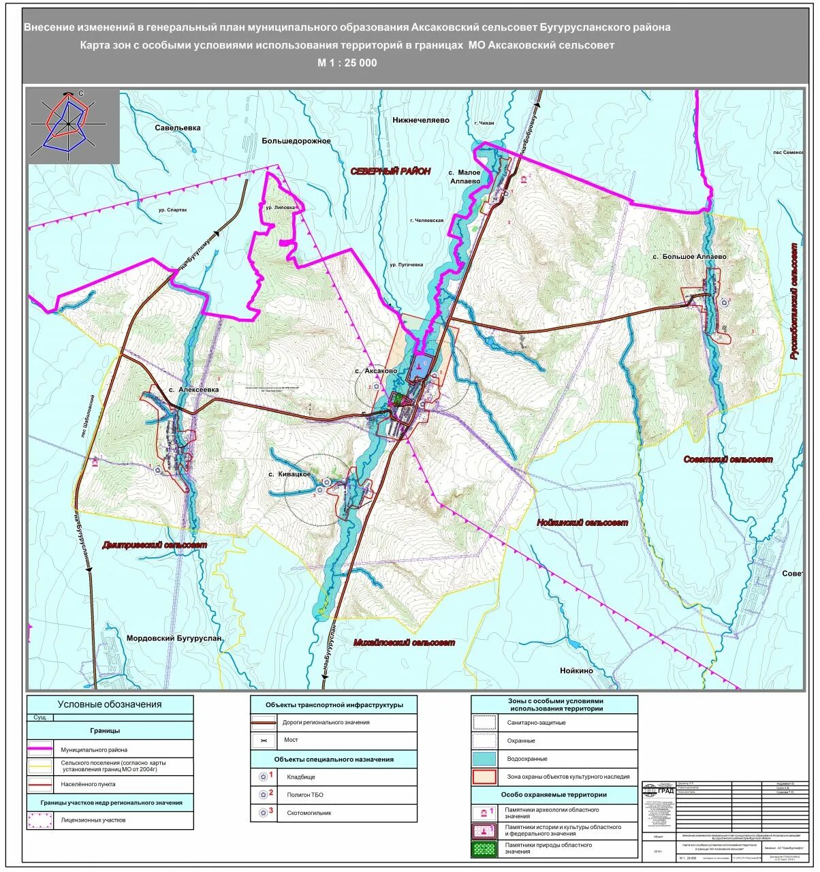Click the ур. Спартак label
Viewport: 820px width, 872px height.
coord(172,211)
